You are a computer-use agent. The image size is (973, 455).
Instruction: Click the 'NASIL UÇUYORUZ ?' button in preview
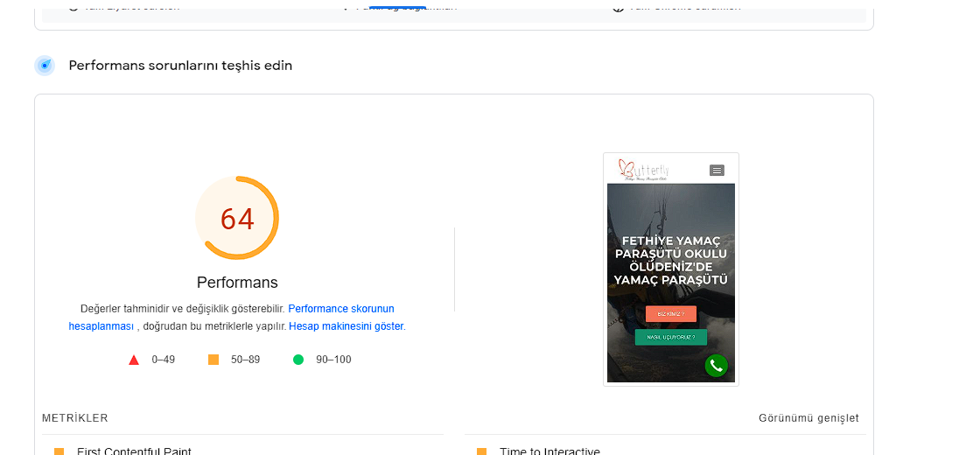pos(671,337)
